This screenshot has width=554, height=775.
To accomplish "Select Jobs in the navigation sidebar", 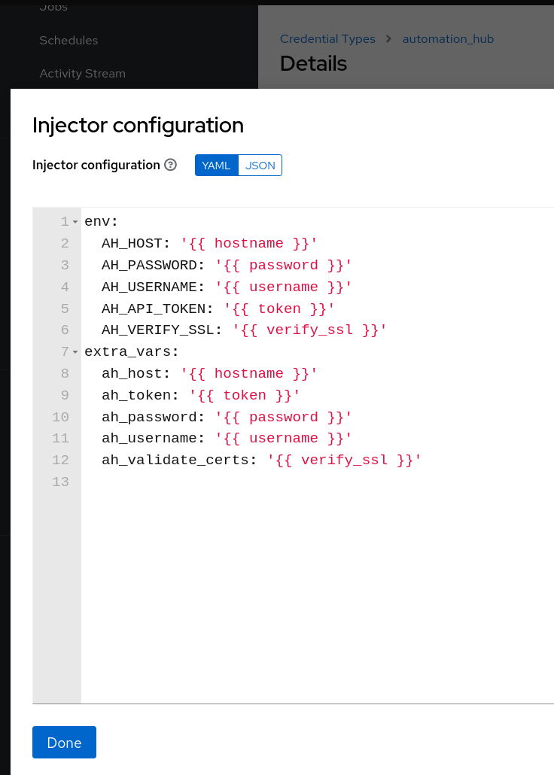I will coord(53,7).
